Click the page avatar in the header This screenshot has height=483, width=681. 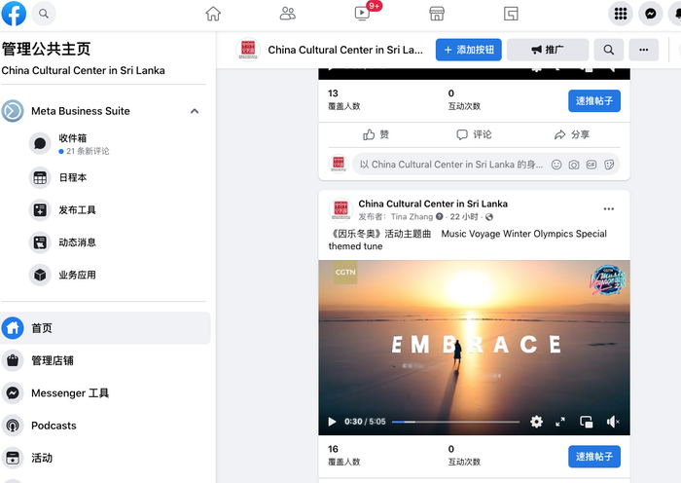coord(248,50)
